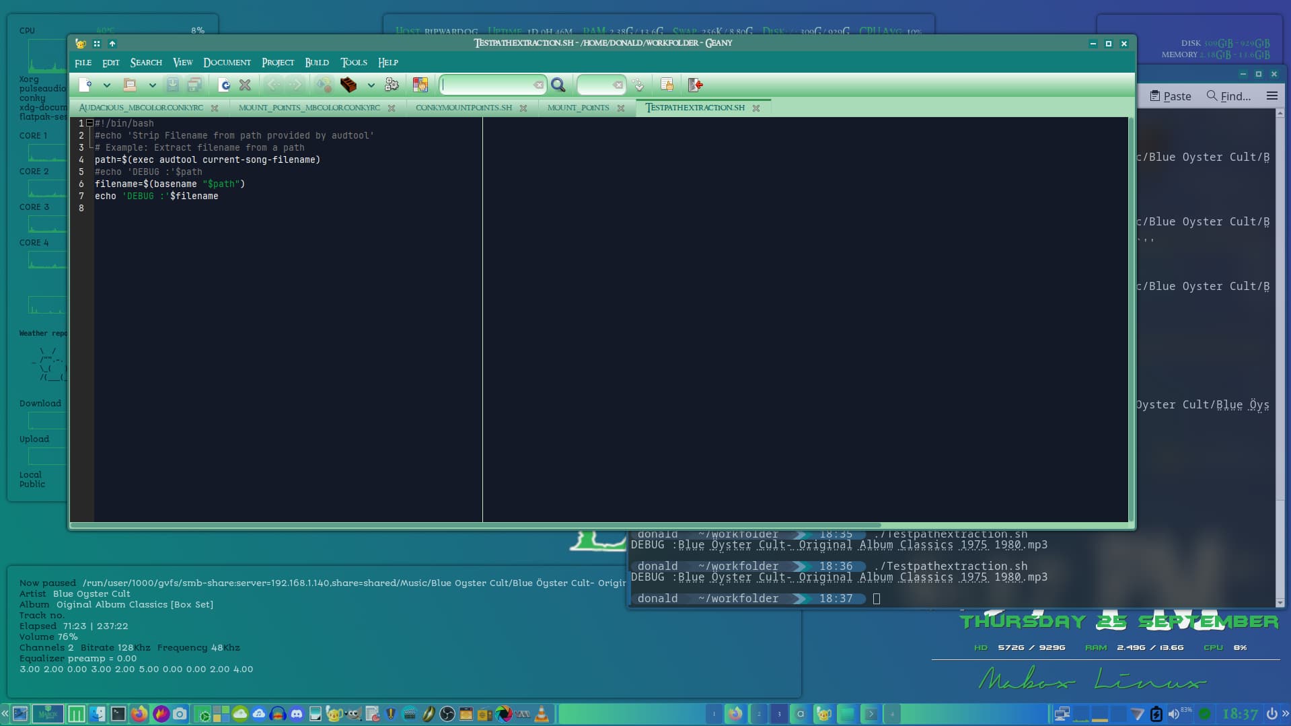Collapse the fold marker on line 1

tap(89, 123)
